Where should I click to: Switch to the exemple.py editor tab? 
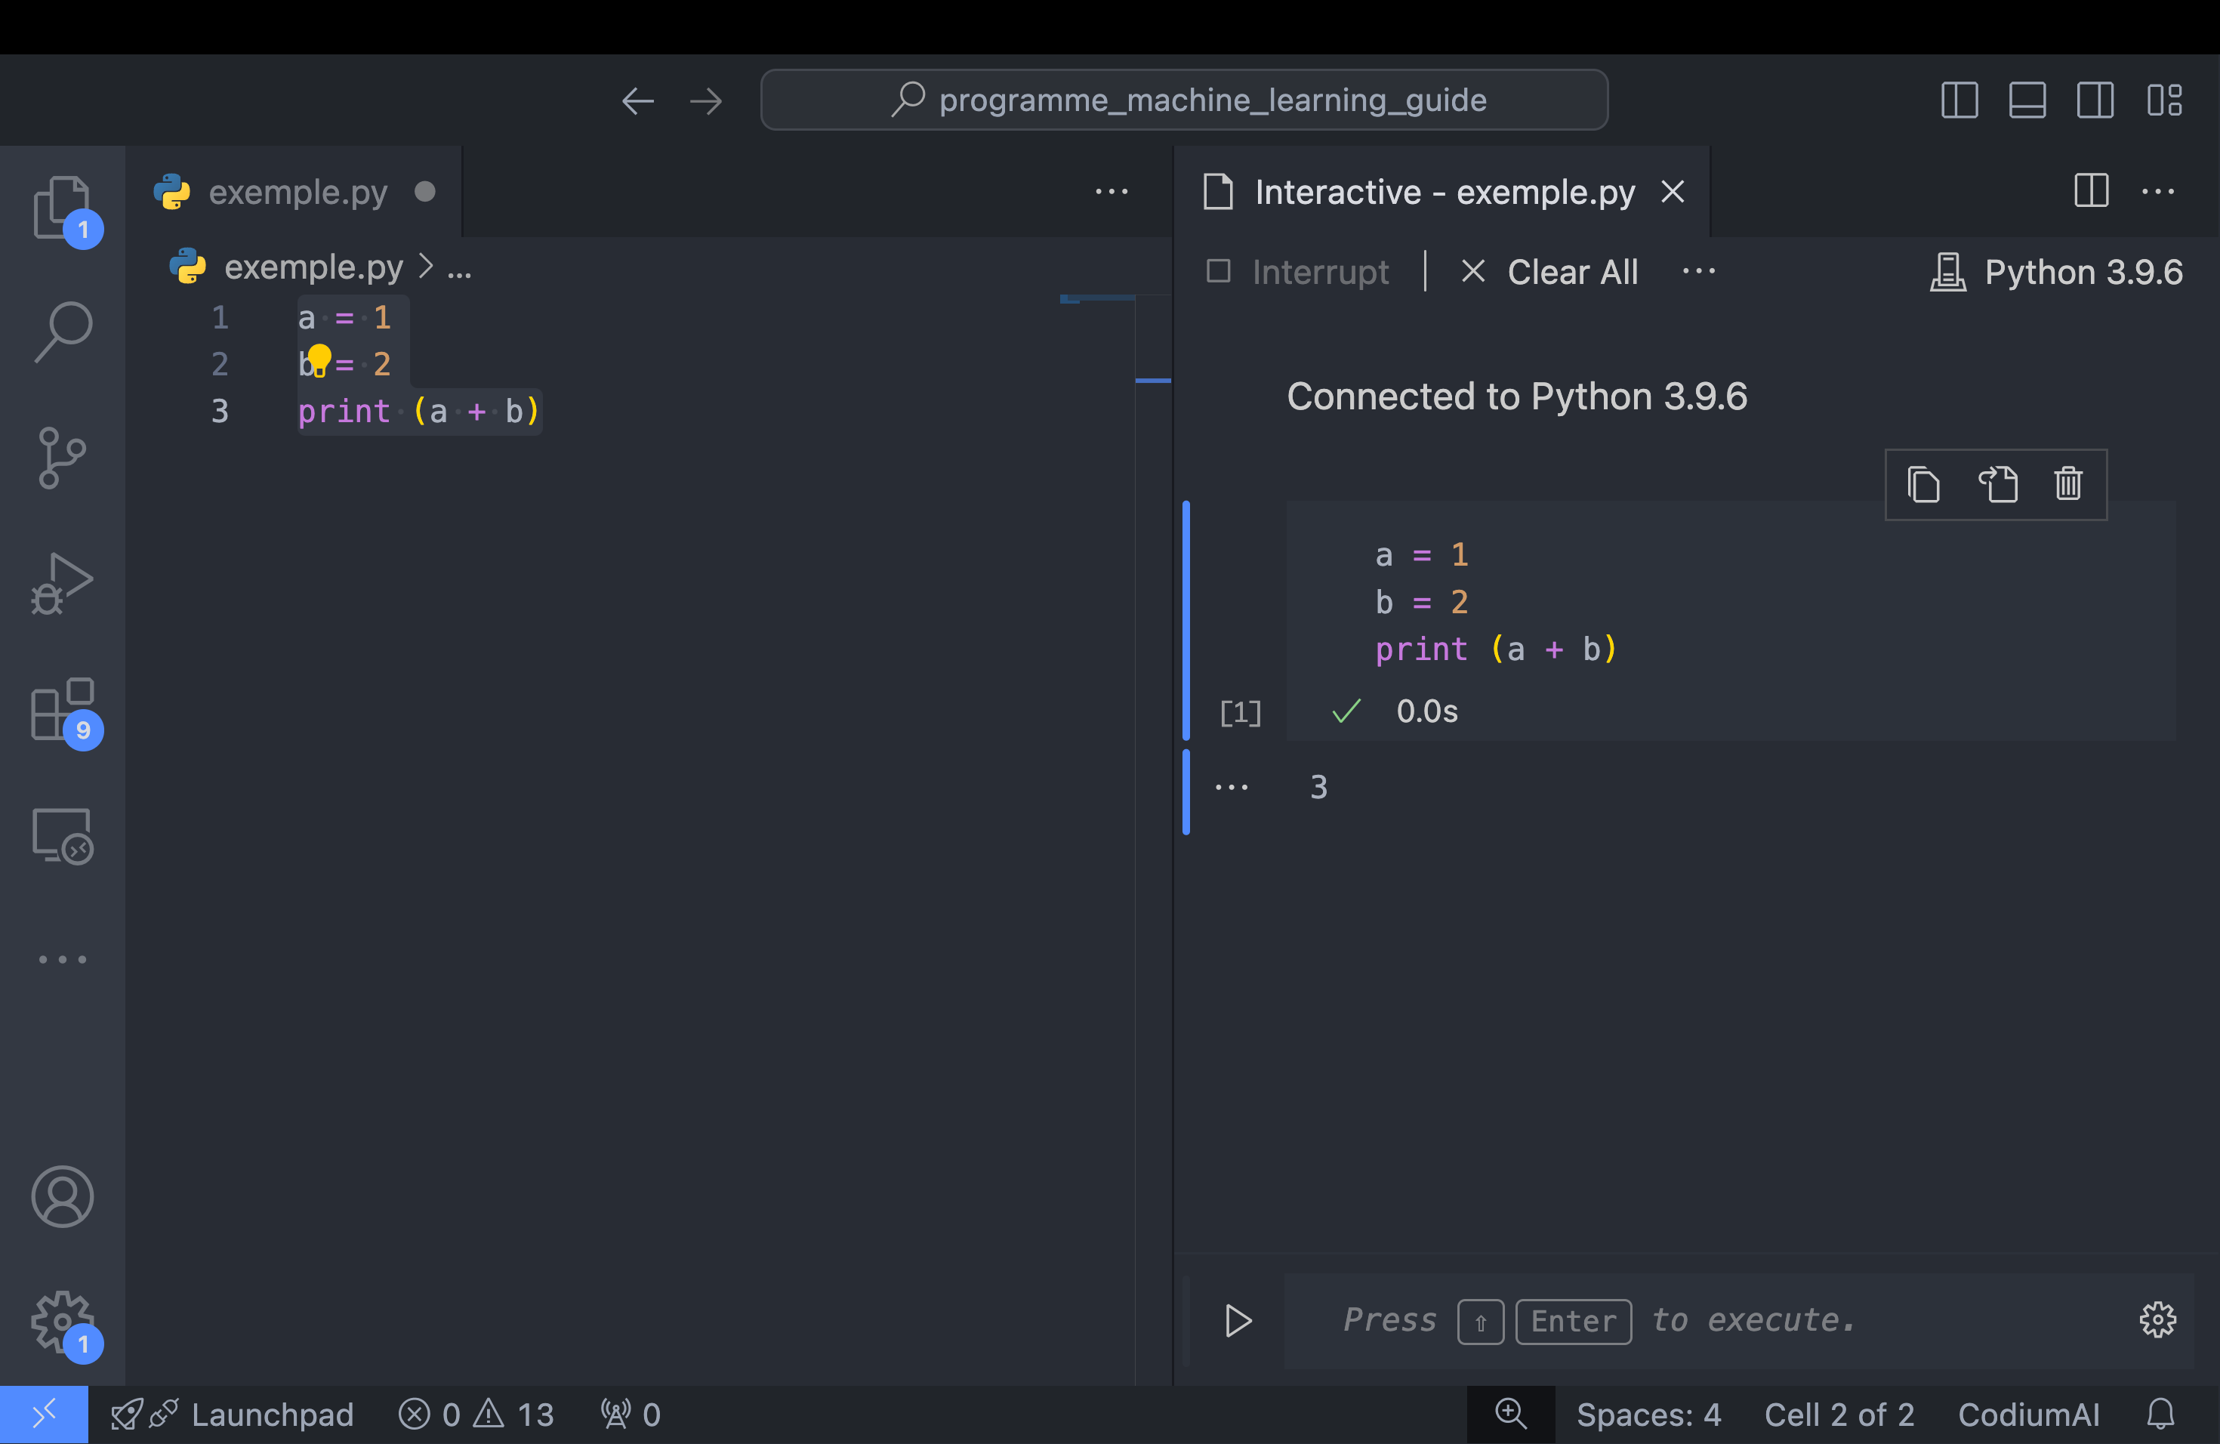[x=298, y=191]
